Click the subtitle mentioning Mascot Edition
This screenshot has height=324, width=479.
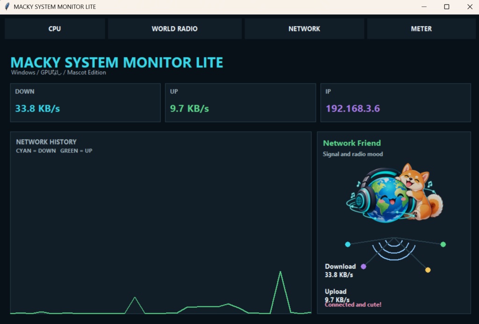(58, 73)
